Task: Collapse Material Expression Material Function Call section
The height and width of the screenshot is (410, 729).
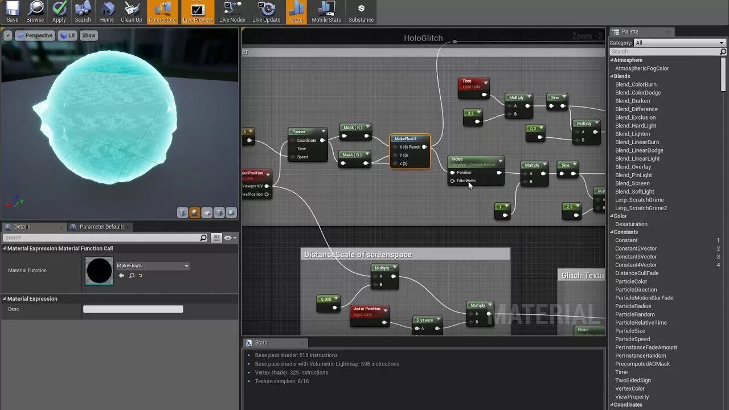Action: point(5,248)
